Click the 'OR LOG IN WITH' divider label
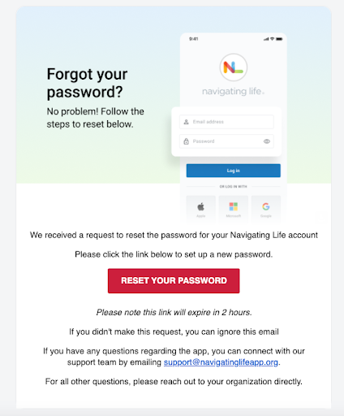 [x=233, y=187]
